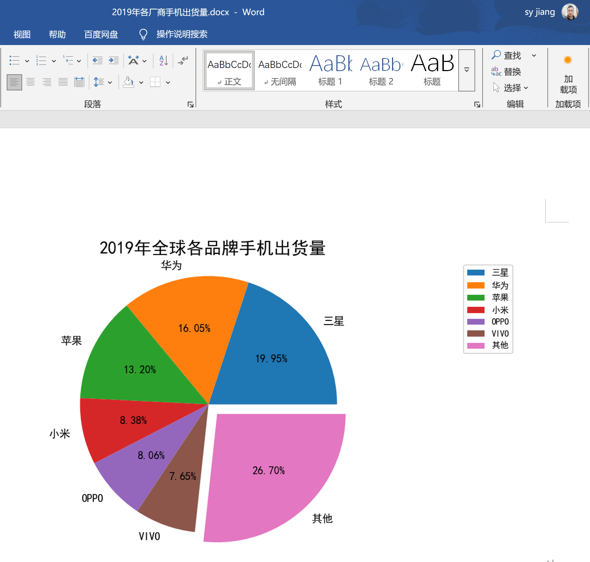Apply the 标题 title style
Viewport: 590px width, 562px height.
click(432, 70)
